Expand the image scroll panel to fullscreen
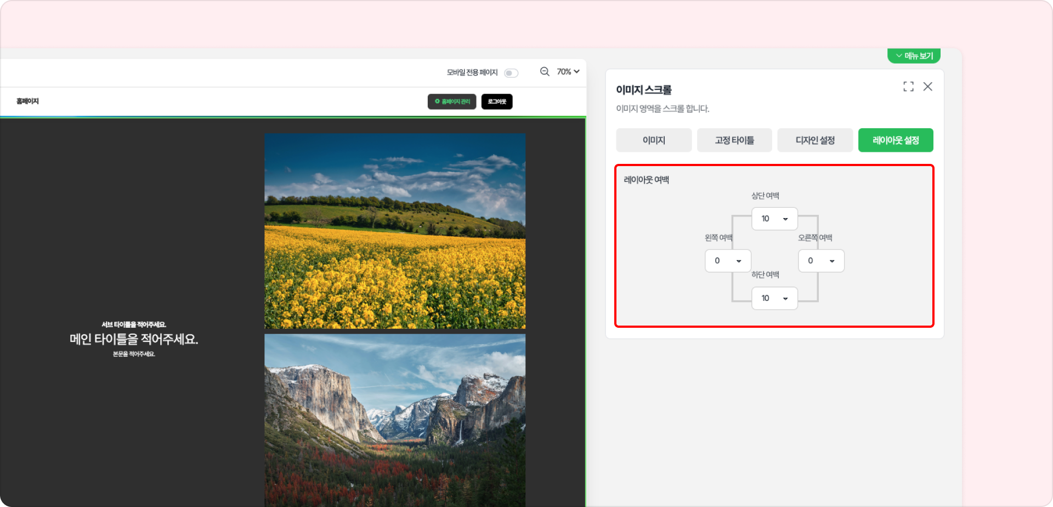This screenshot has width=1053, height=507. coord(908,87)
